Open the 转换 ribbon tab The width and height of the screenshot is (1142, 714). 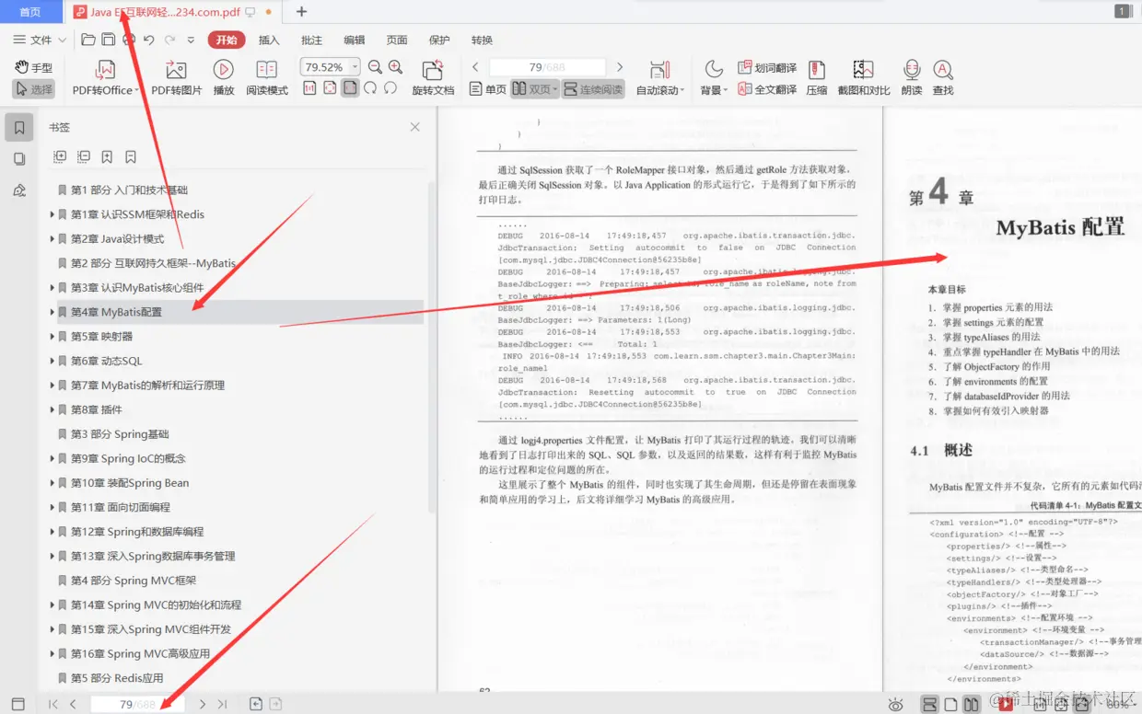tap(483, 40)
